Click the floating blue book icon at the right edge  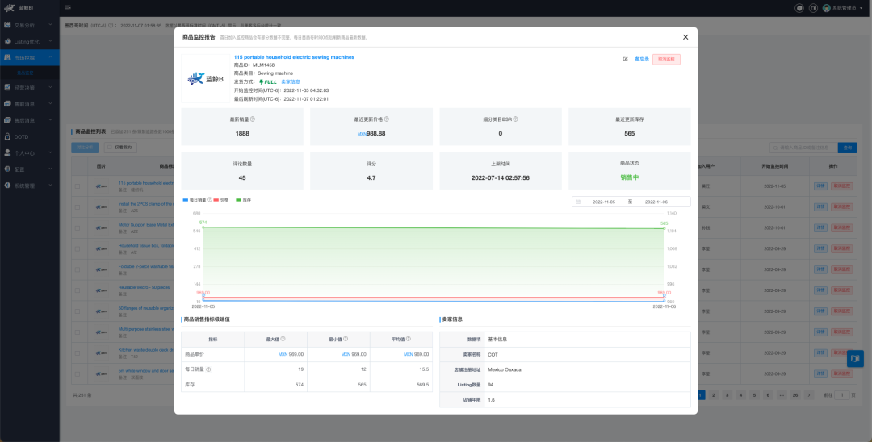[x=856, y=359]
